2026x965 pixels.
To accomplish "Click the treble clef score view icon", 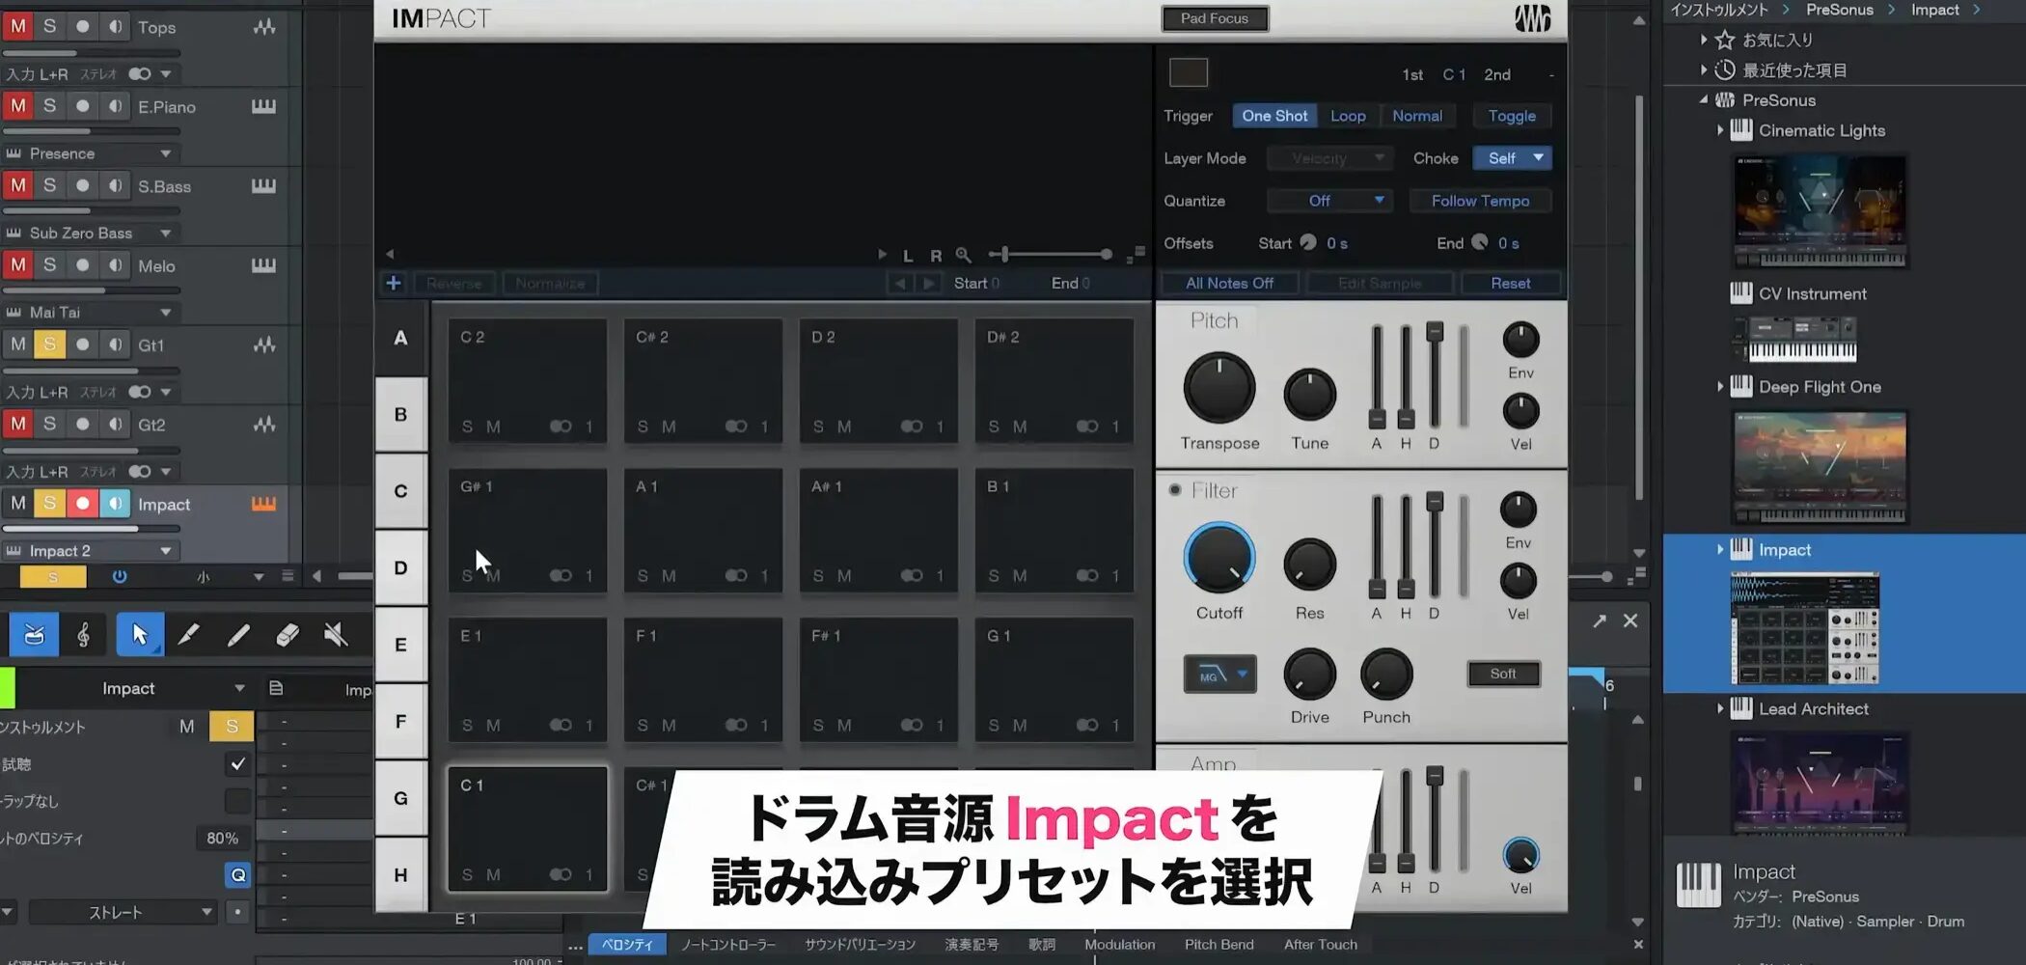I will pos(84,635).
